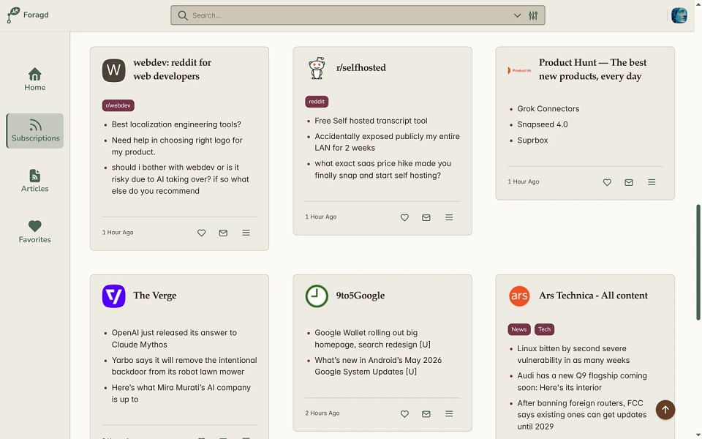Open Articles section in sidebar
This screenshot has width=702, height=439.
[35, 181]
